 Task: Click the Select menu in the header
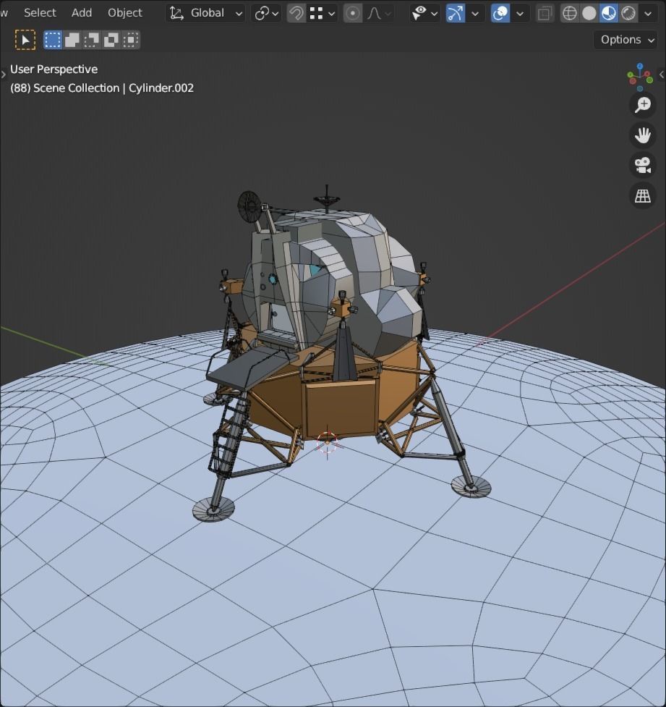[x=40, y=12]
